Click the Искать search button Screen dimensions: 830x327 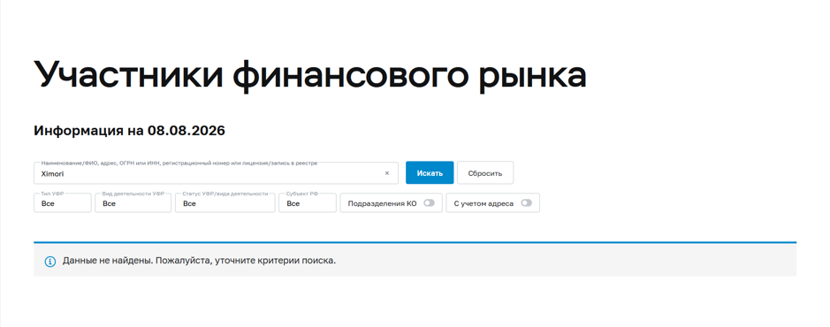coord(430,173)
